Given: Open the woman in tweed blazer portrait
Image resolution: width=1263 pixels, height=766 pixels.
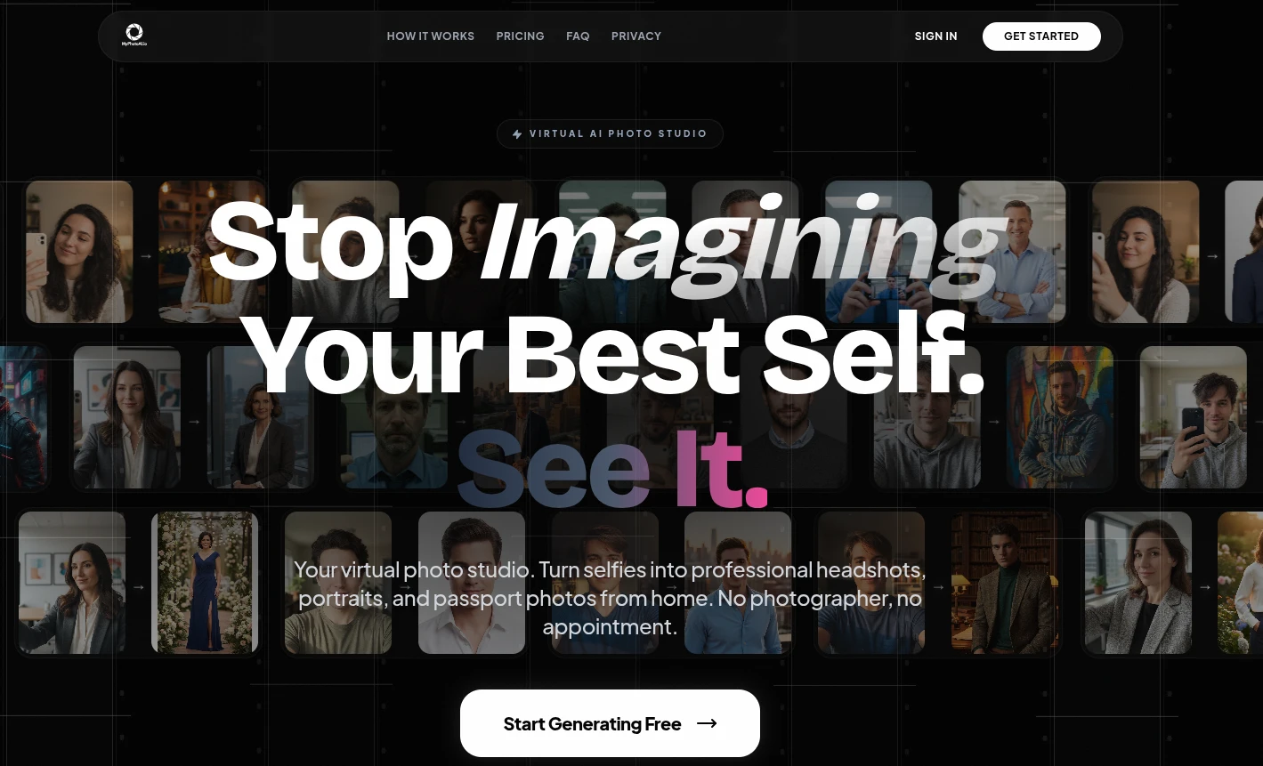Looking at the screenshot, I should pos(1138,583).
